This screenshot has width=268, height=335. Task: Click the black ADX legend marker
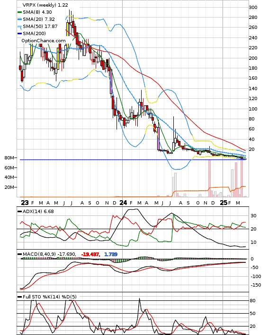[20, 212]
